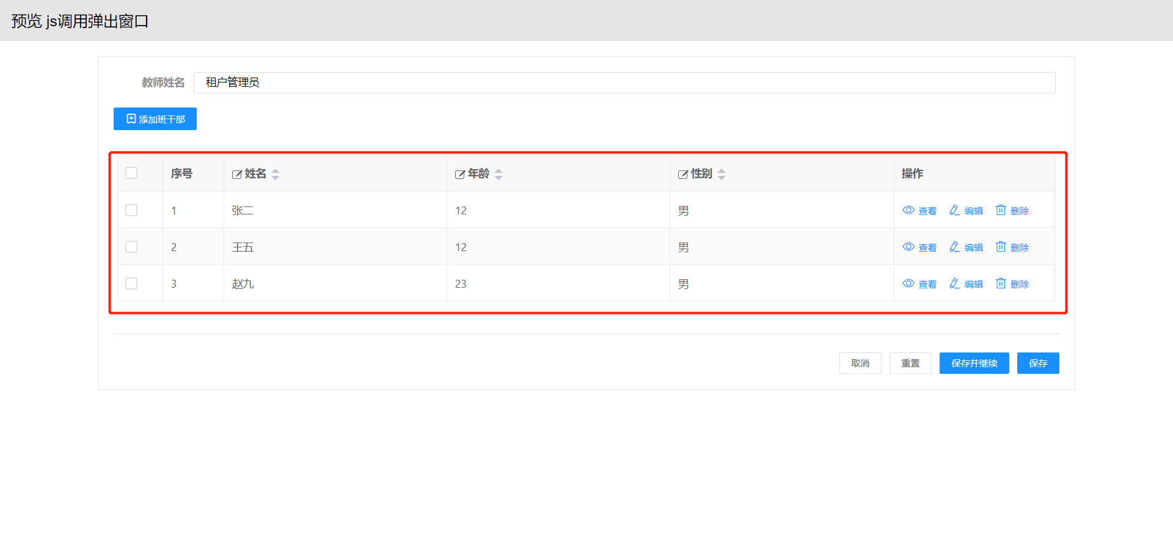The height and width of the screenshot is (551, 1173).
Task: Click the edit pencil icon for 张二
Action: [x=954, y=210]
